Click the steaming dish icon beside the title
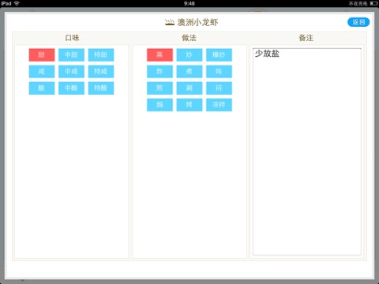 point(170,23)
